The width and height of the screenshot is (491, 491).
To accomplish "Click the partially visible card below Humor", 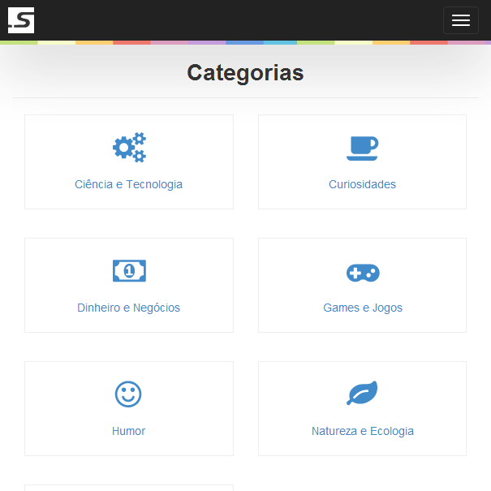I will click(x=129, y=488).
